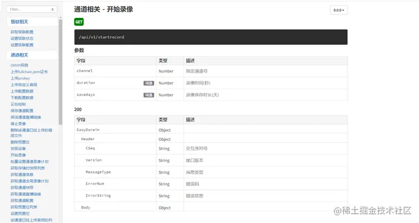Go to 停止录像 in the sidebar
The height and width of the screenshot is (223, 419).
coord(18,124)
